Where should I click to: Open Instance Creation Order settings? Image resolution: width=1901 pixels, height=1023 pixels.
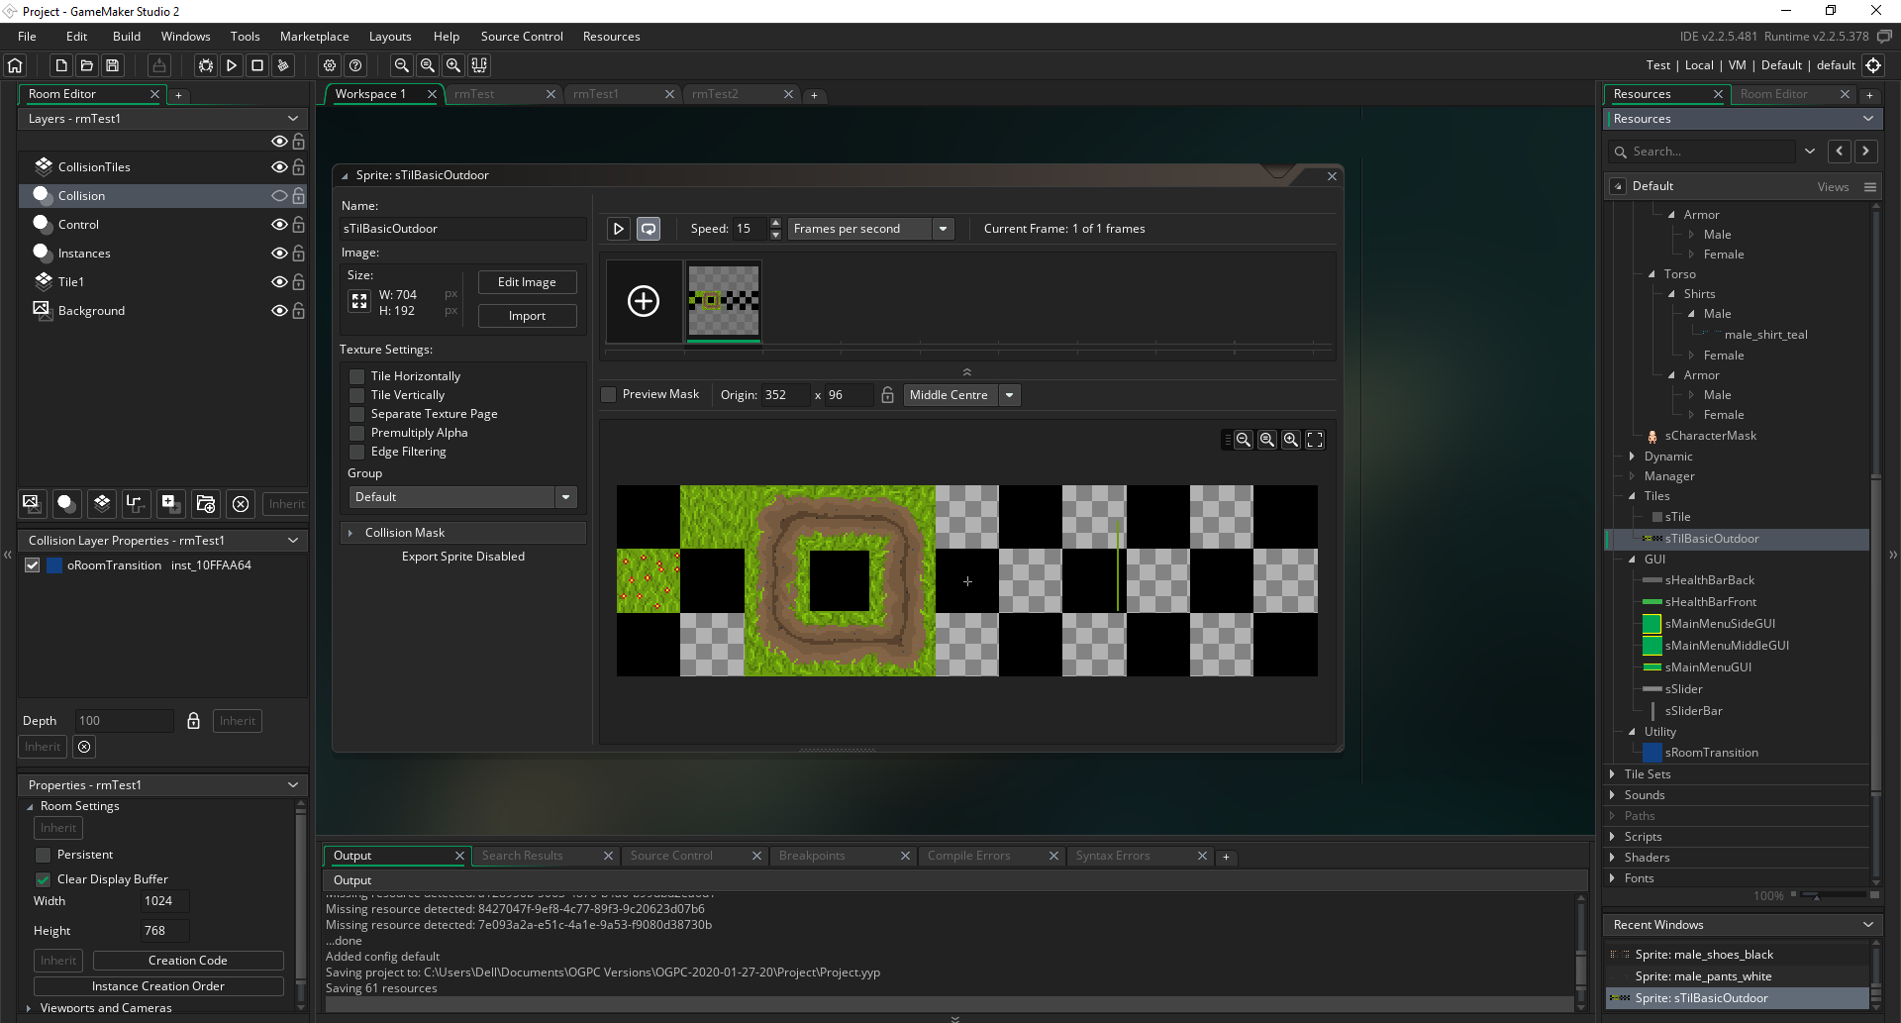[x=159, y=985]
